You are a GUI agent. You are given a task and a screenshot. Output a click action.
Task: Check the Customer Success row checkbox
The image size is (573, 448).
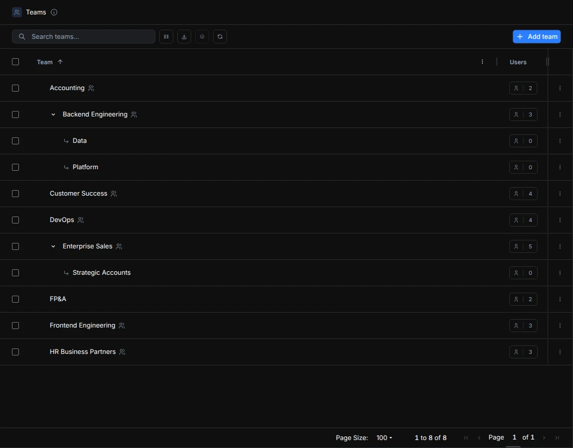point(15,194)
